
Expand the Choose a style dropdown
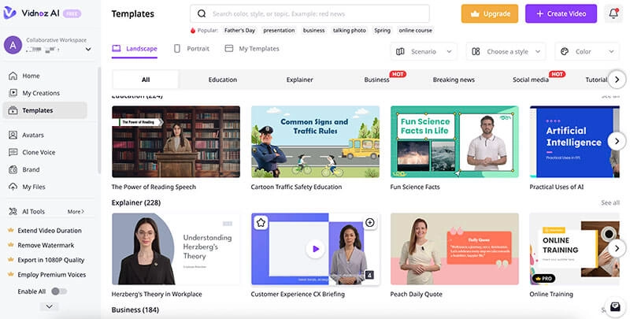click(506, 52)
